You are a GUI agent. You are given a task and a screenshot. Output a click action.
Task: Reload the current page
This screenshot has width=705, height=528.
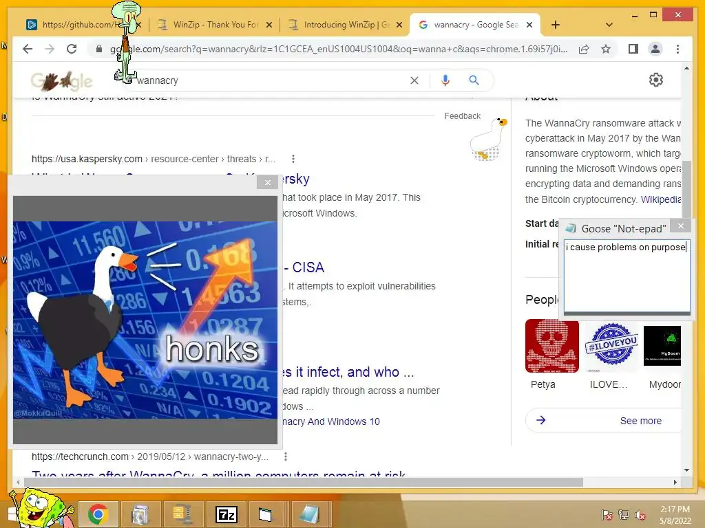click(x=72, y=49)
